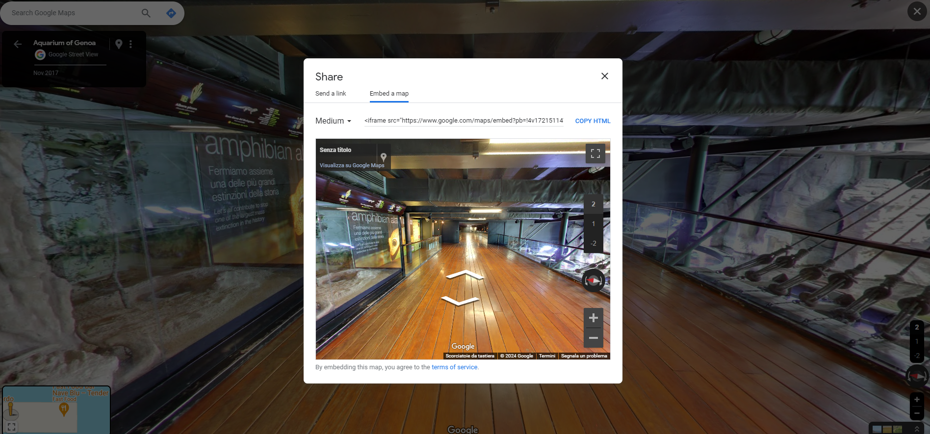The width and height of the screenshot is (930, 434).
Task: Click the iframe embed code field
Action: click(x=464, y=121)
